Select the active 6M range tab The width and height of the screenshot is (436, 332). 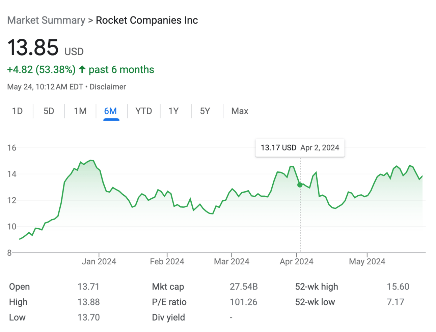[x=111, y=111]
